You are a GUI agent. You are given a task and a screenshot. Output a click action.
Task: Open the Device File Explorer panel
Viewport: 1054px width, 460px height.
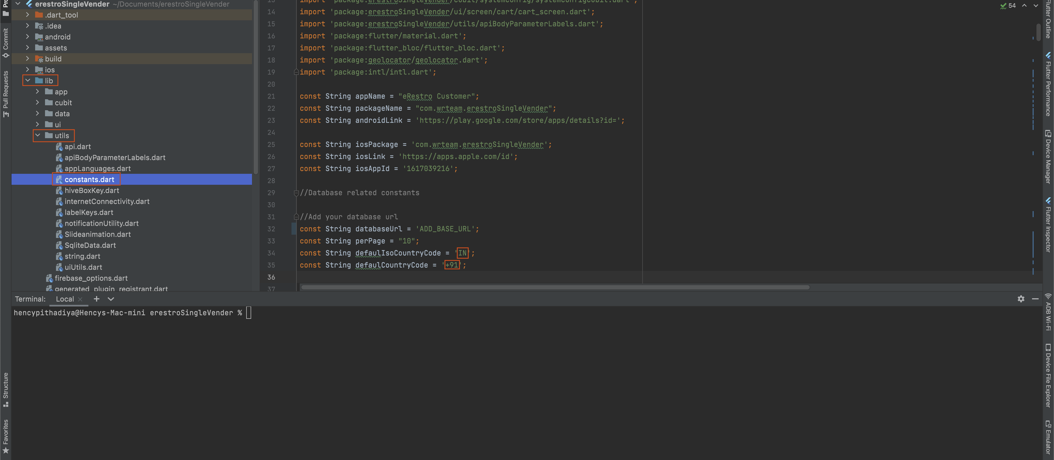(x=1048, y=376)
